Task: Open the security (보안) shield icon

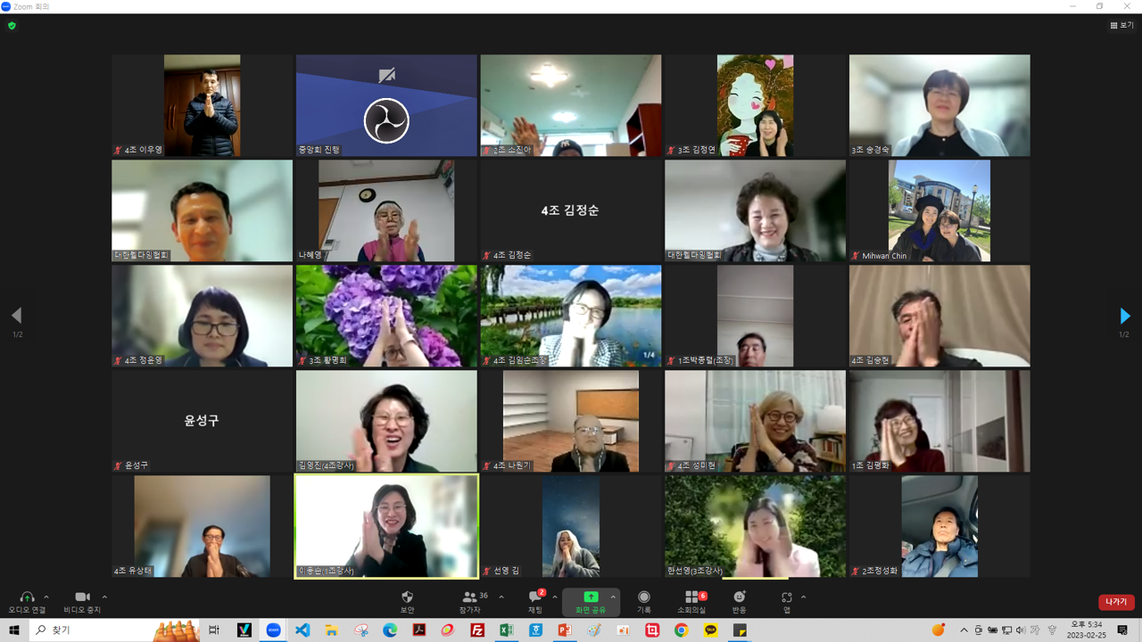Action: tap(408, 597)
